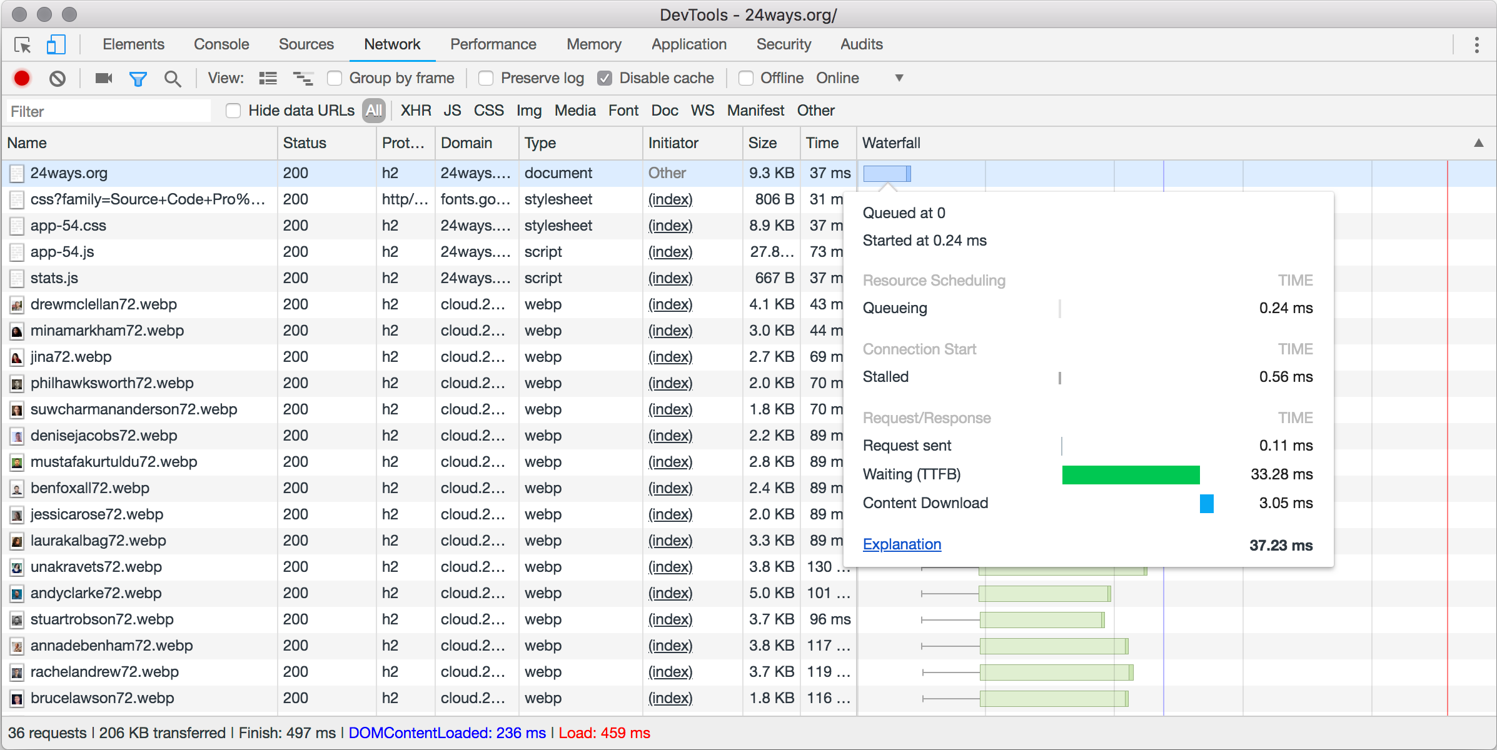Clear the network log with the clear icon

tap(58, 78)
